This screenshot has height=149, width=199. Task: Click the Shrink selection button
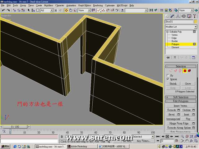pos(173,84)
